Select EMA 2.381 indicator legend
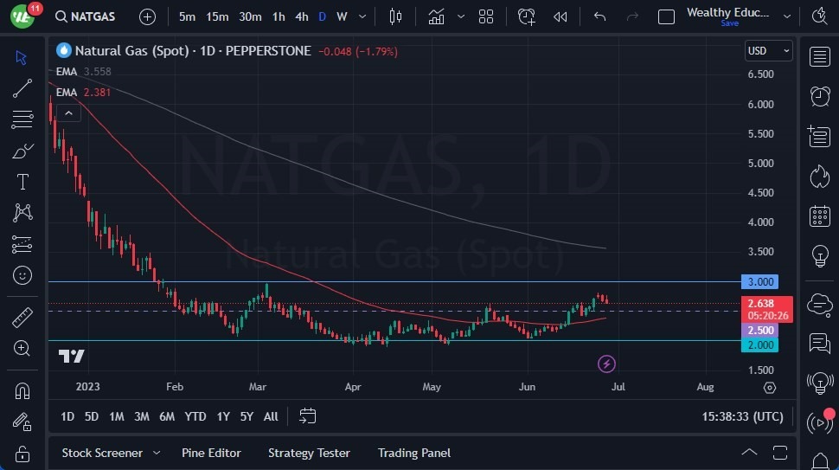The image size is (839, 470). [84, 92]
